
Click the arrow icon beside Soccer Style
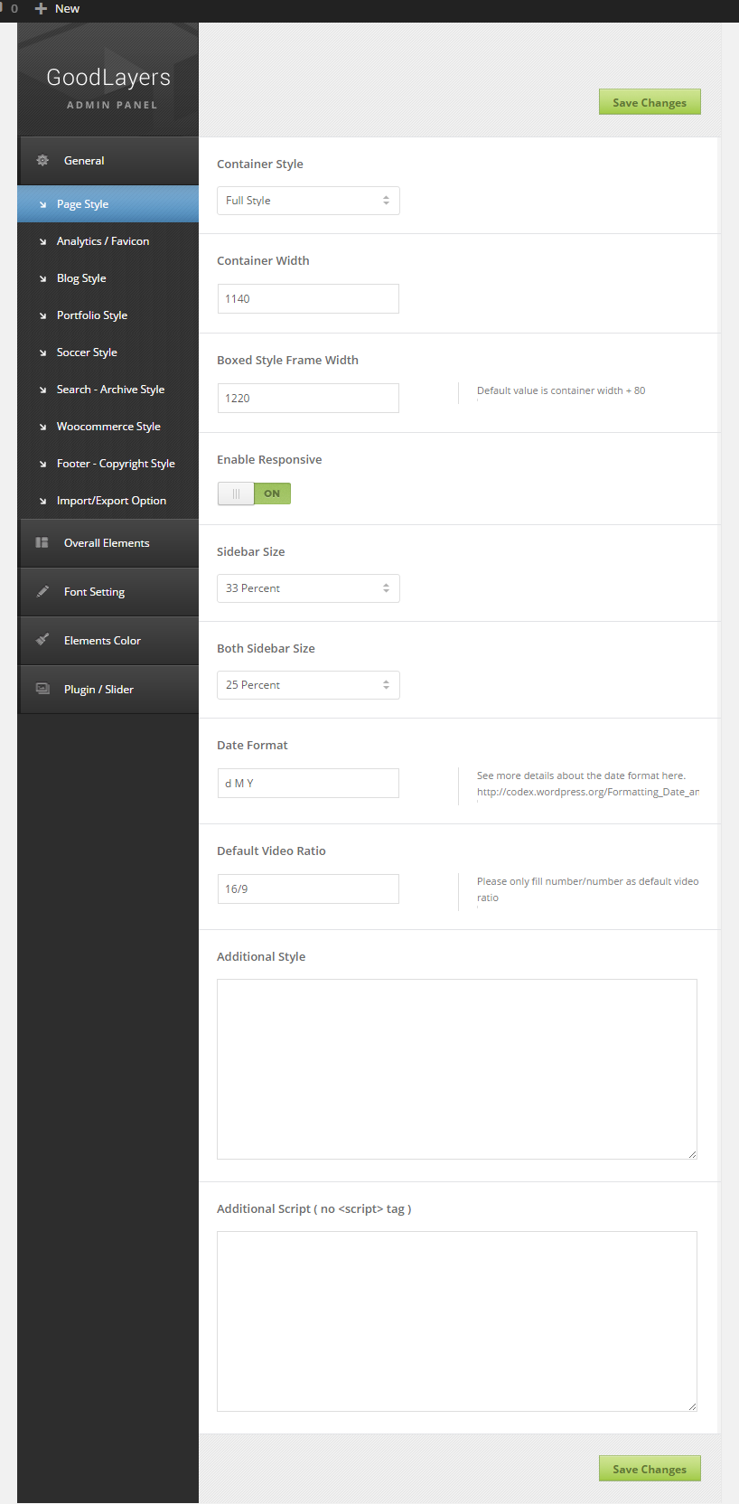(x=42, y=353)
